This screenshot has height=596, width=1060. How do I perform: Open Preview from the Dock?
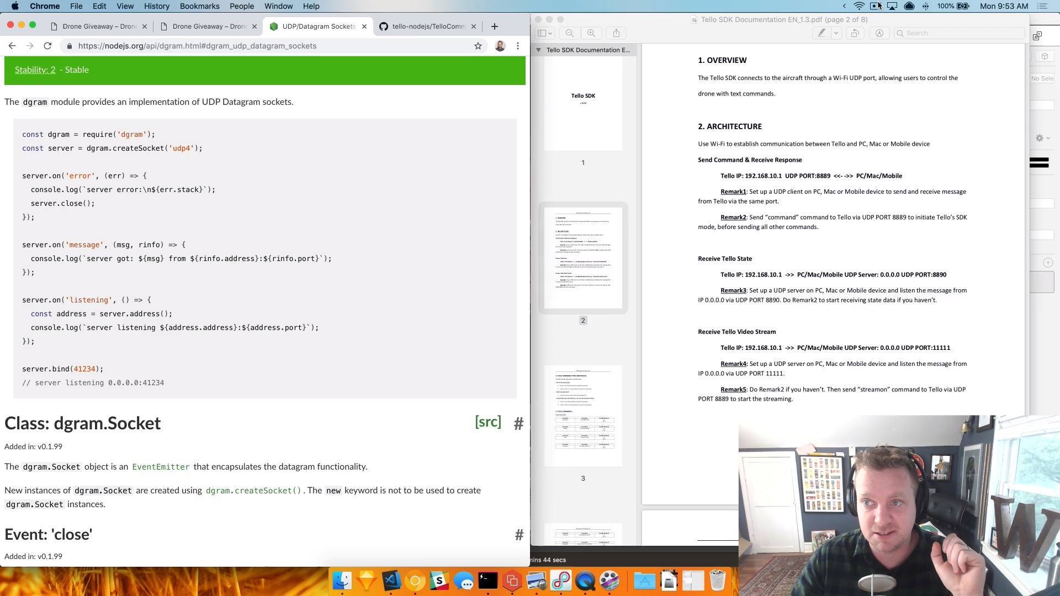point(537,581)
